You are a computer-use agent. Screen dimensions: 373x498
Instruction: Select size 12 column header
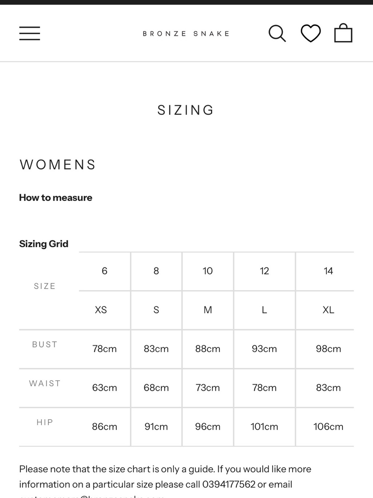[264, 271]
